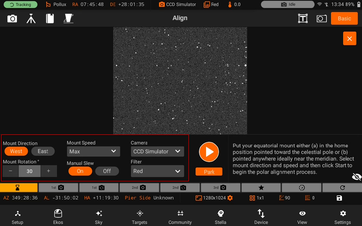Start the polar alignment process
The width and height of the screenshot is (362, 226).
(x=209, y=152)
